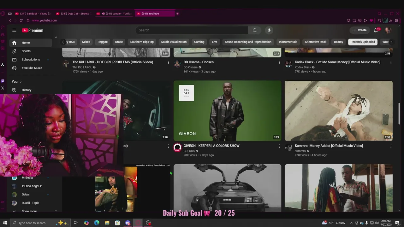Viewport: 404px width, 227px height.
Task: Go back using the browser back arrow
Action: [x=10, y=20]
